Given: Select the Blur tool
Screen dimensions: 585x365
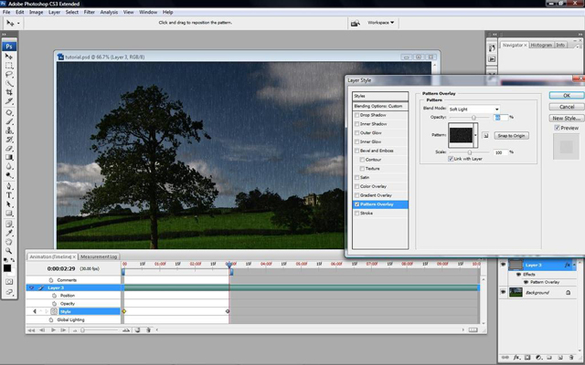Looking at the screenshot, I should click(9, 166).
